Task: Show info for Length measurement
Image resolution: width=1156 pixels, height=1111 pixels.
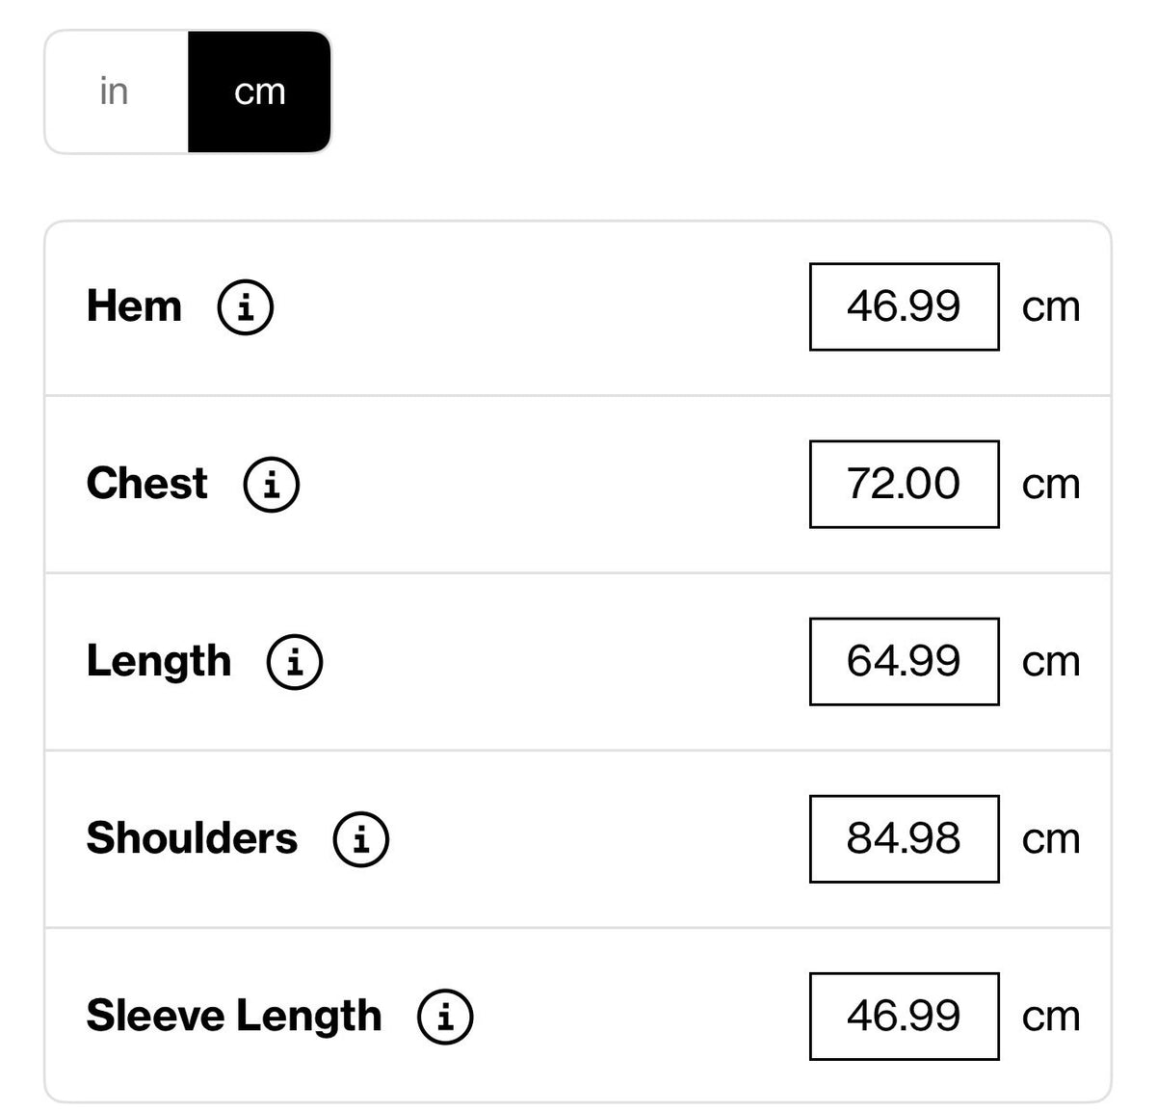Action: [x=295, y=661]
